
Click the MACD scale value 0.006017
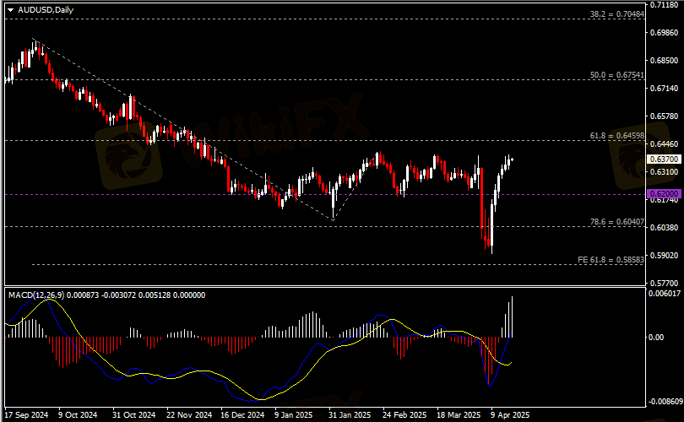pos(664,294)
